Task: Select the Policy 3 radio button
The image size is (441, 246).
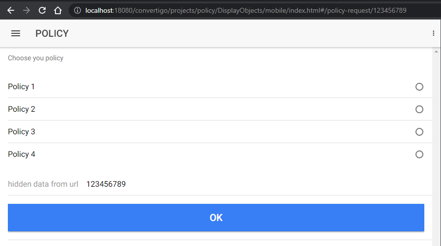Action: point(419,132)
